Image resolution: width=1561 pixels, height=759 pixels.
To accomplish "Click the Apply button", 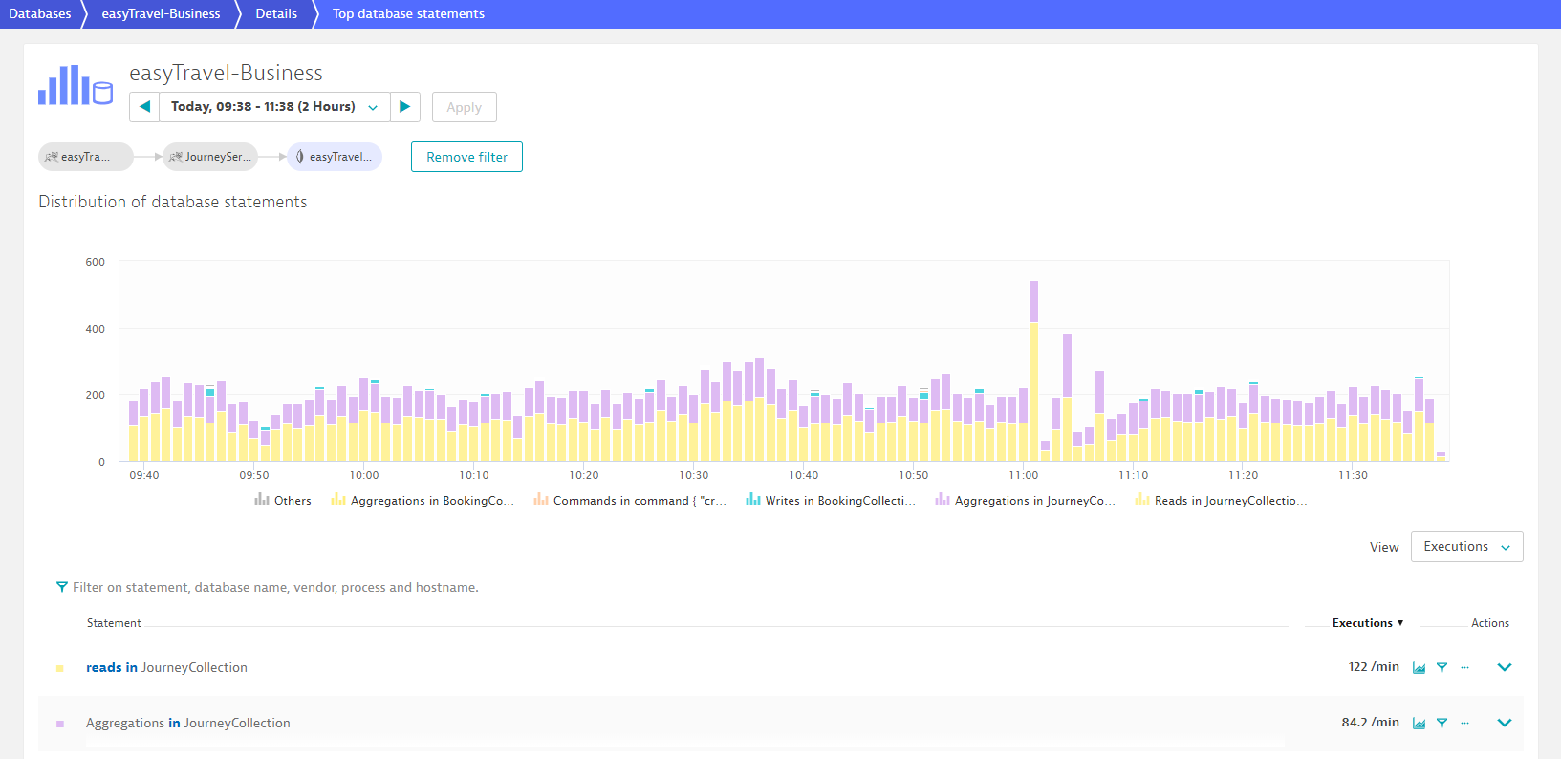I will [x=464, y=107].
